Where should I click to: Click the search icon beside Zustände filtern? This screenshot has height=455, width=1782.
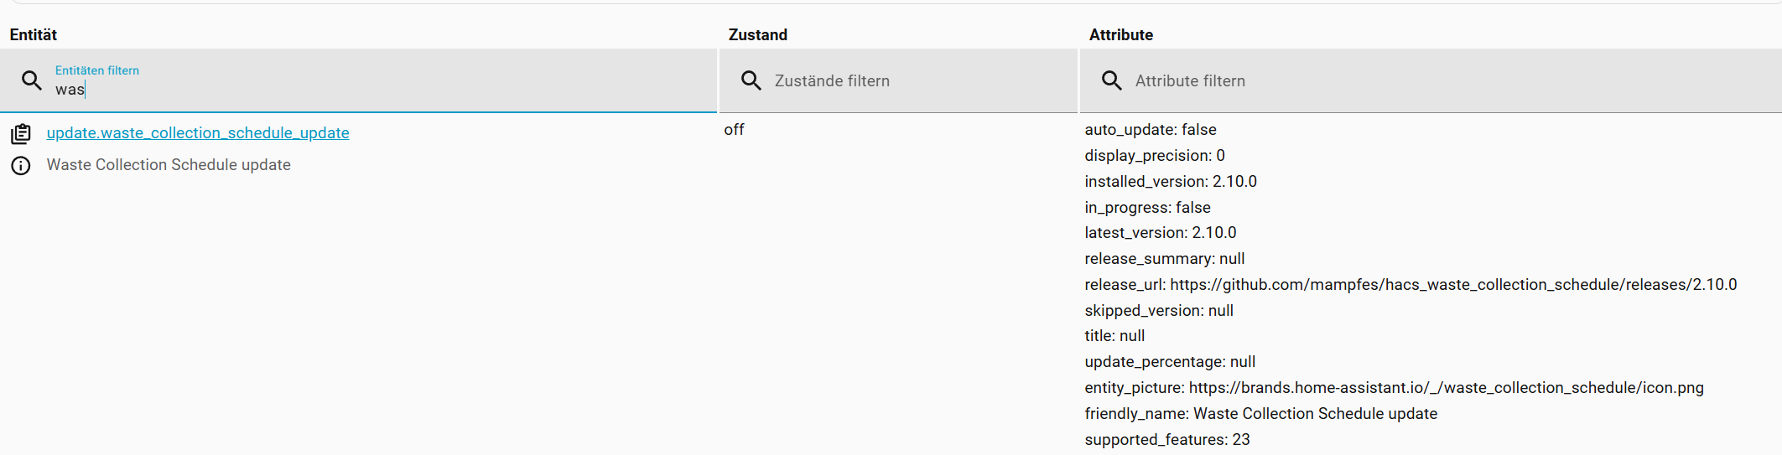751,80
